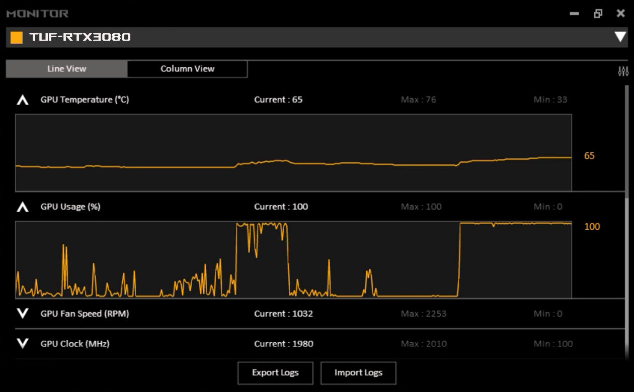Expand the GPU Fan Speed graph
634x392 pixels.
click(x=22, y=314)
